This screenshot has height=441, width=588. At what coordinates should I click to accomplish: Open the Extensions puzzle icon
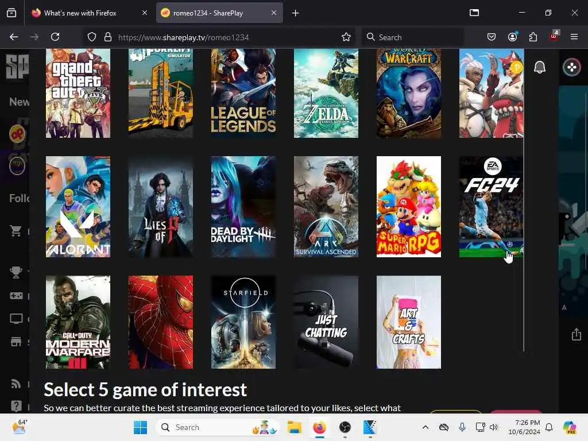tap(533, 37)
